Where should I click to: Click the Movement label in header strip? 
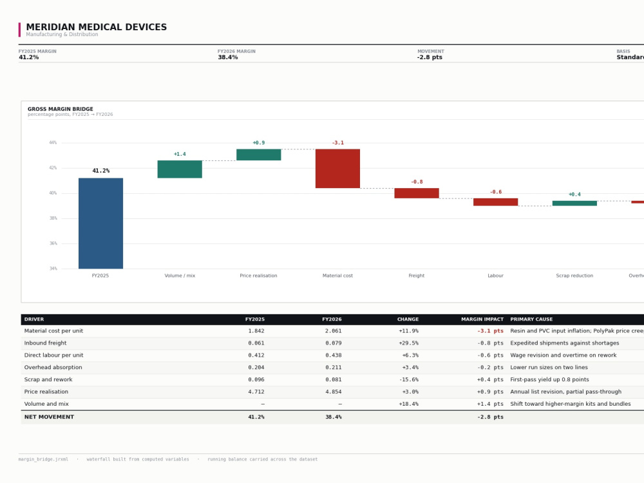431,52
